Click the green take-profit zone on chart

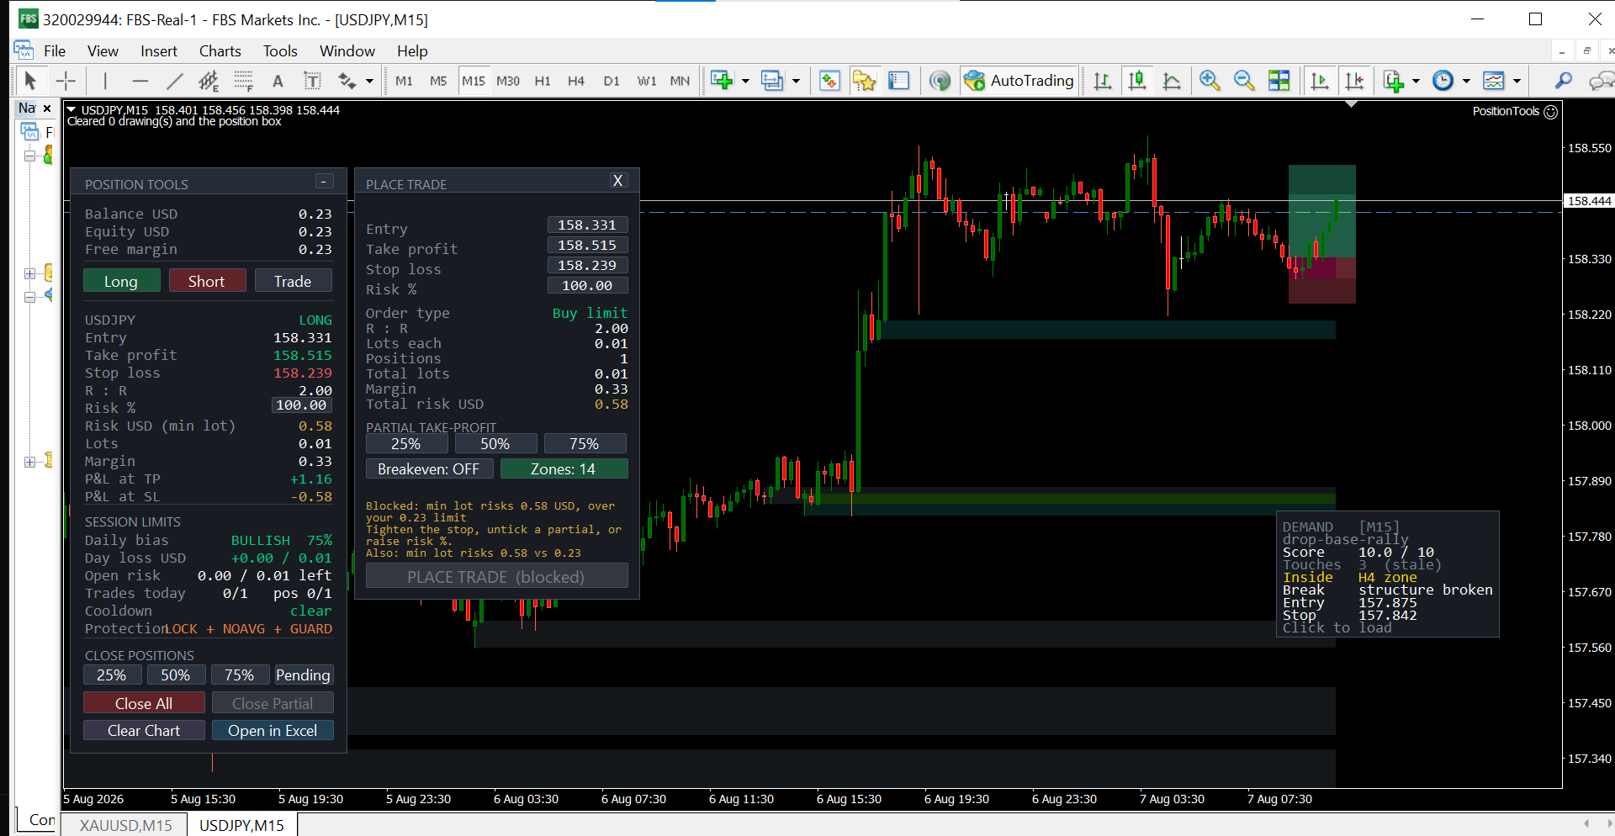tap(1321, 211)
